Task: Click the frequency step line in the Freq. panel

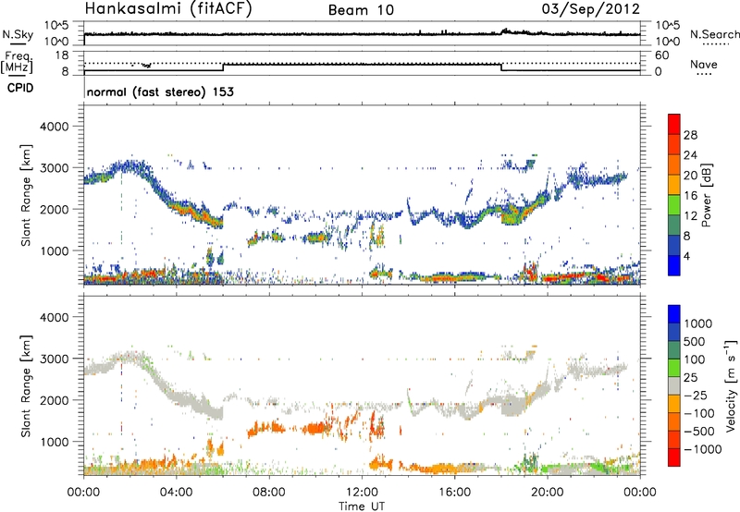Action: click(362, 64)
